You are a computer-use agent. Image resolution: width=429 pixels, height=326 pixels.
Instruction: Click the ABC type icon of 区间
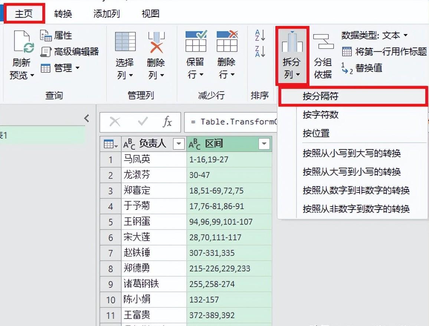point(194,144)
